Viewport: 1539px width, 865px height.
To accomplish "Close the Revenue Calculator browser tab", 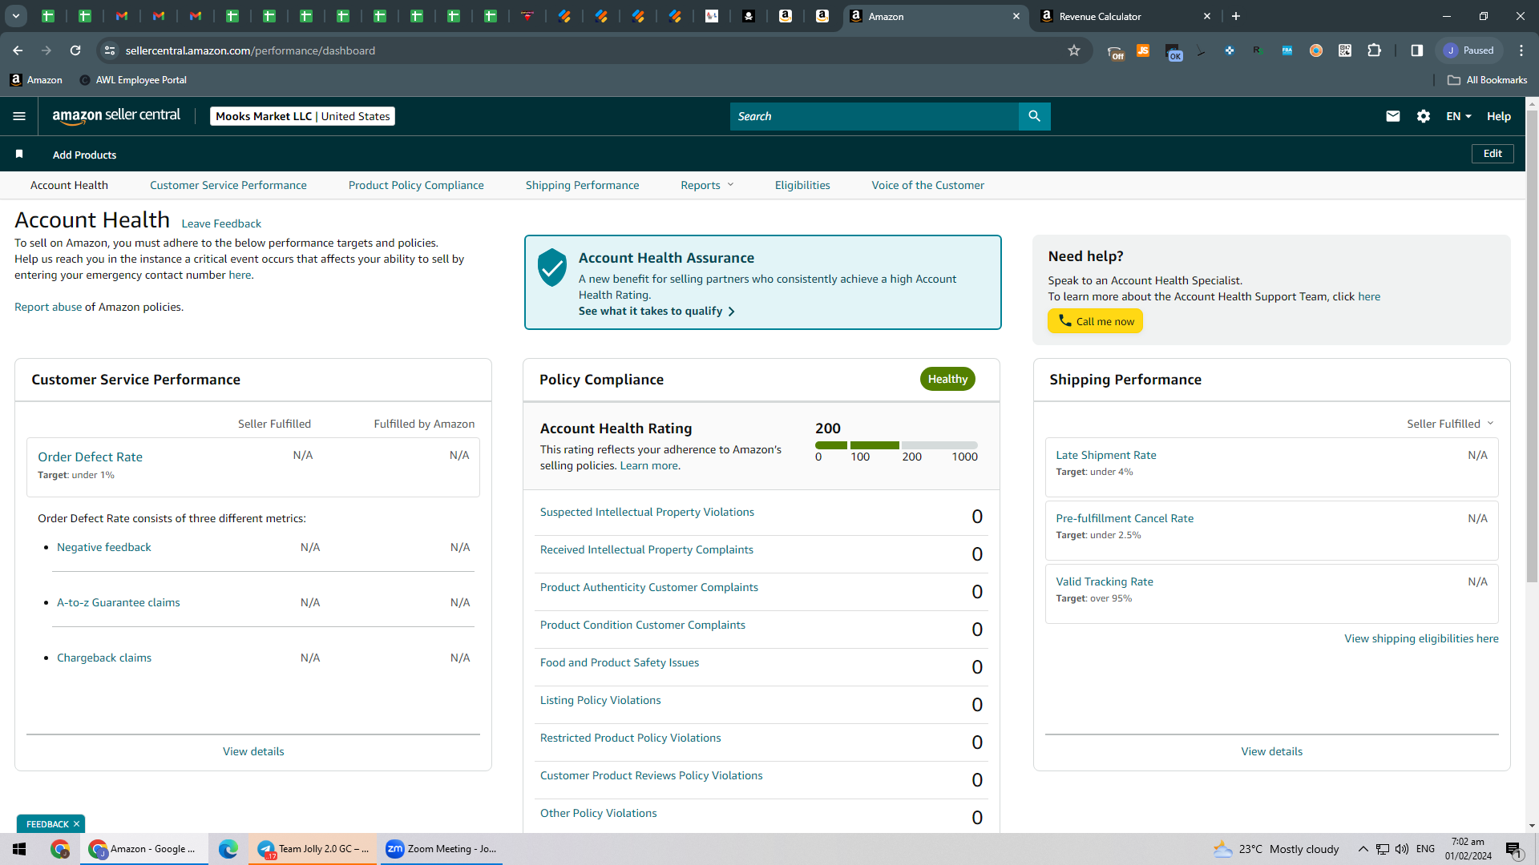I will pos(1207,16).
